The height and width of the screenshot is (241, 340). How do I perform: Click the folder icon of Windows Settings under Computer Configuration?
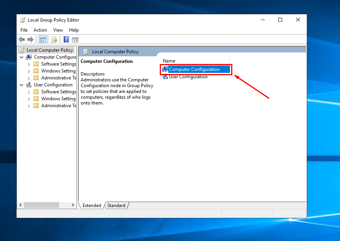click(x=36, y=71)
